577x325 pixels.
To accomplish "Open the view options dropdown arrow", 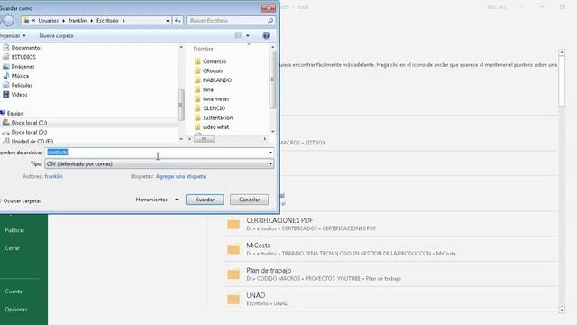I will tap(248, 36).
